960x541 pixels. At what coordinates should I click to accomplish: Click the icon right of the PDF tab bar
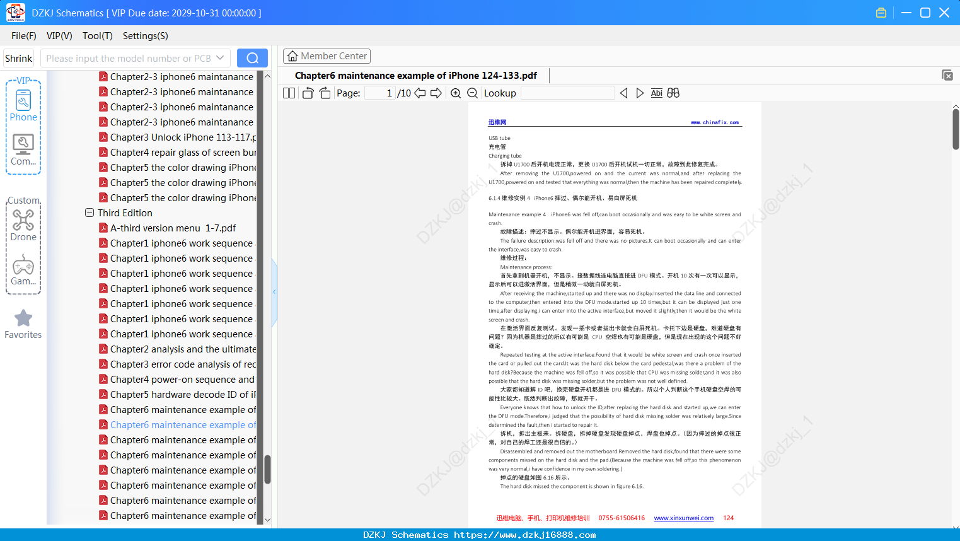947,75
